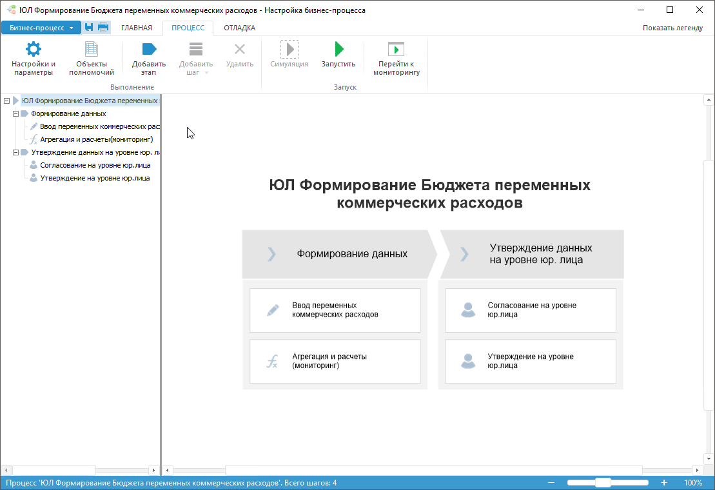Click the zoom slider handle
The image size is (715, 490).
(x=603, y=483)
